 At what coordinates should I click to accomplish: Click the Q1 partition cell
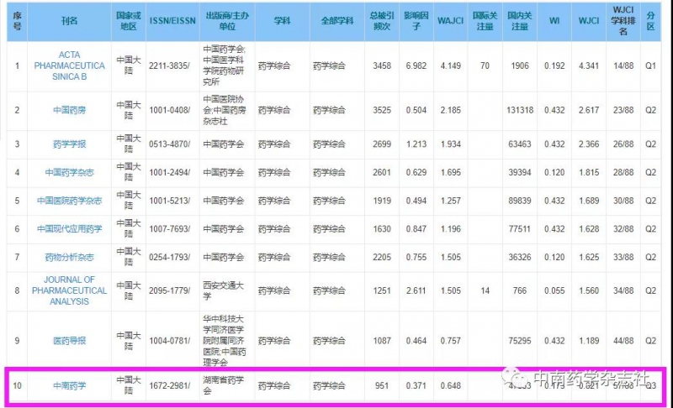(x=650, y=65)
